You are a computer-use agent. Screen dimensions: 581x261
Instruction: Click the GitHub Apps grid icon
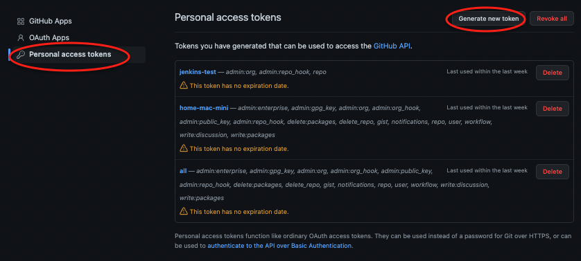pyautogui.click(x=21, y=21)
